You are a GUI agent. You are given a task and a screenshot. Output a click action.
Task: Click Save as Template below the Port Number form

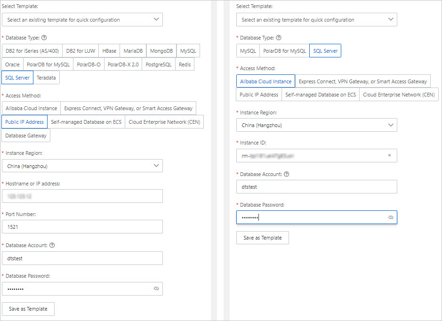(28, 309)
